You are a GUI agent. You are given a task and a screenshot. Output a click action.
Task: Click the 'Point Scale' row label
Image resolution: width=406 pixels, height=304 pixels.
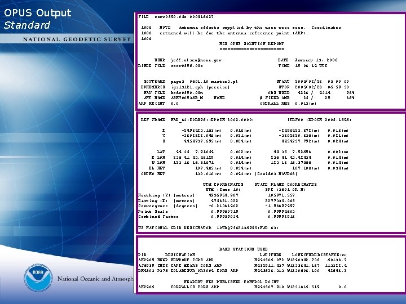click(x=153, y=212)
